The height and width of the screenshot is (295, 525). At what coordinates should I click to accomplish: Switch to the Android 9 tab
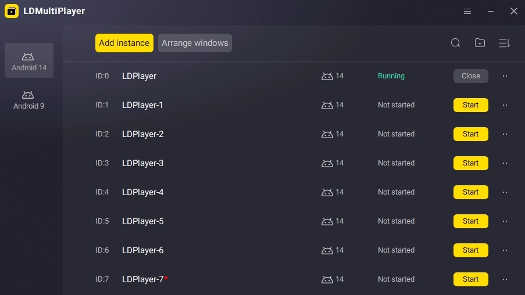[29, 100]
